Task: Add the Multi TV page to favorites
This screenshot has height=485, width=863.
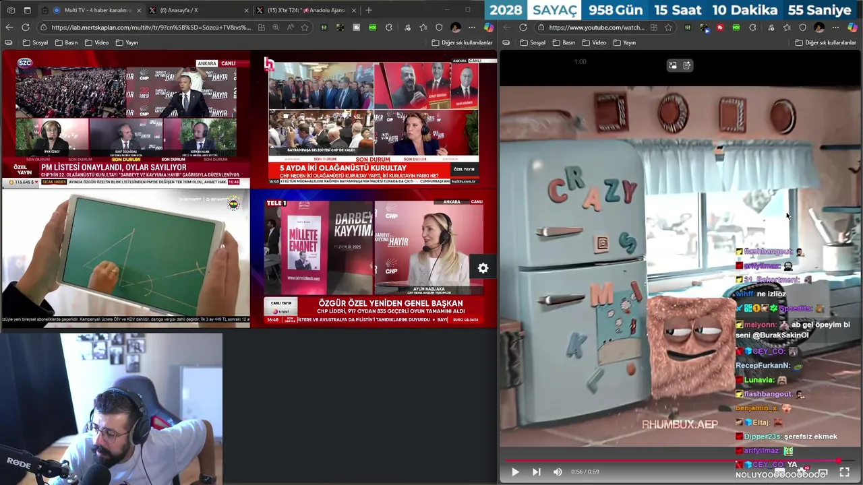Action: pos(305,28)
